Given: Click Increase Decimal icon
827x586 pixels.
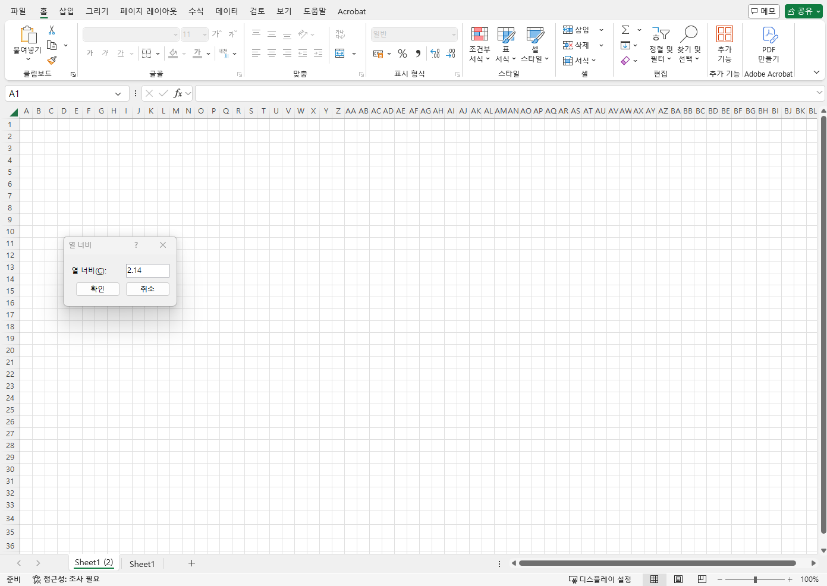Looking at the screenshot, I should point(435,53).
